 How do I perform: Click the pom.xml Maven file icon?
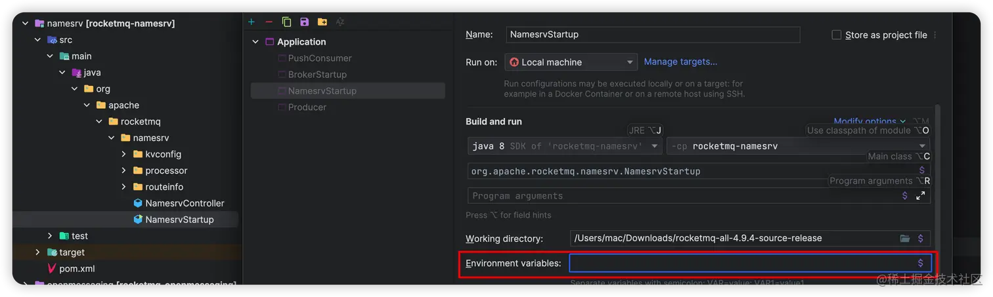pyautogui.click(x=52, y=268)
